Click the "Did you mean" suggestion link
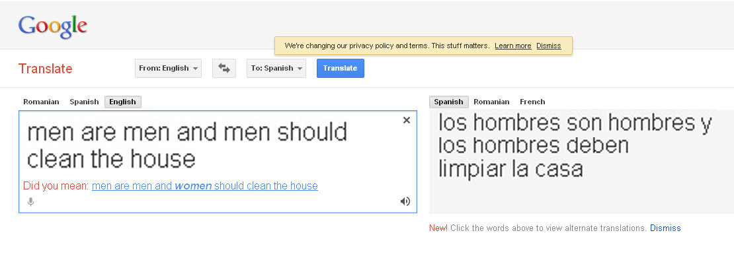This screenshot has width=734, height=266. [x=205, y=186]
